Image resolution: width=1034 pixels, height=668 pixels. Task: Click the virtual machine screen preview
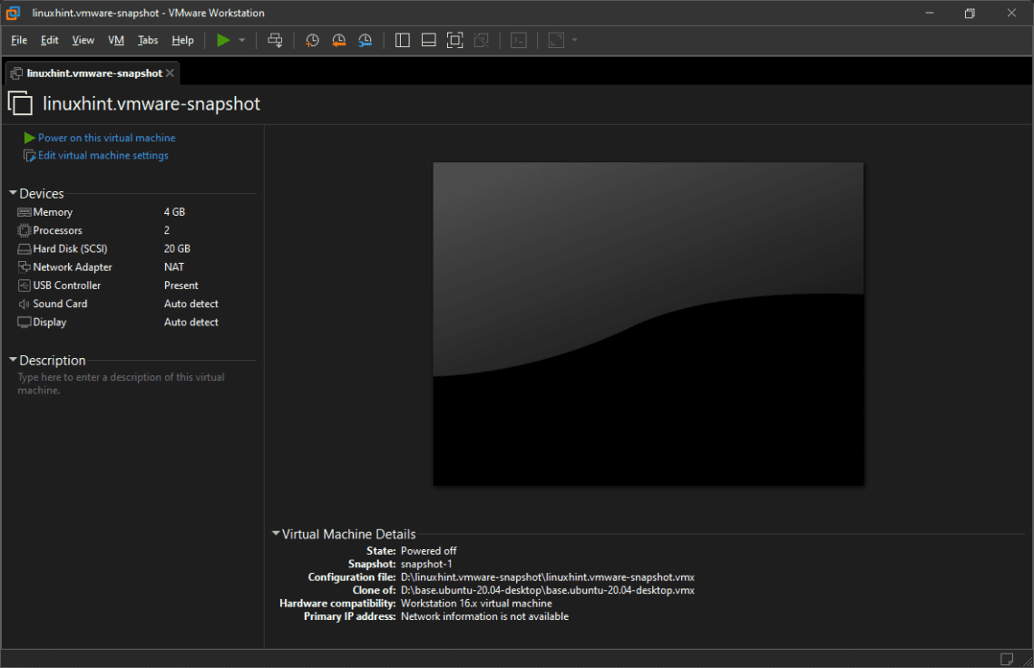(x=648, y=324)
